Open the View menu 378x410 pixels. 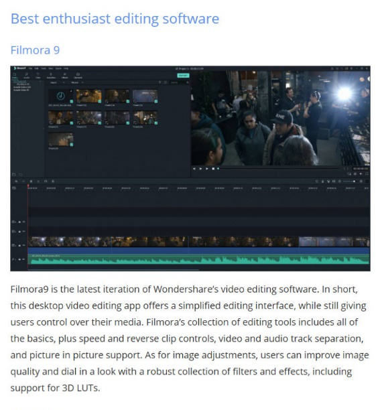pos(51,68)
